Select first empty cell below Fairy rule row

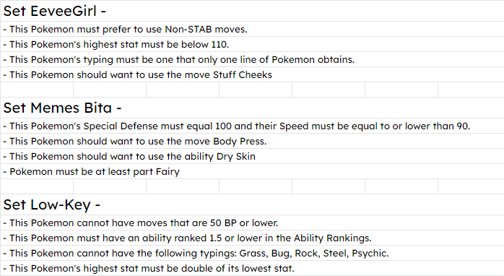tap(37, 186)
